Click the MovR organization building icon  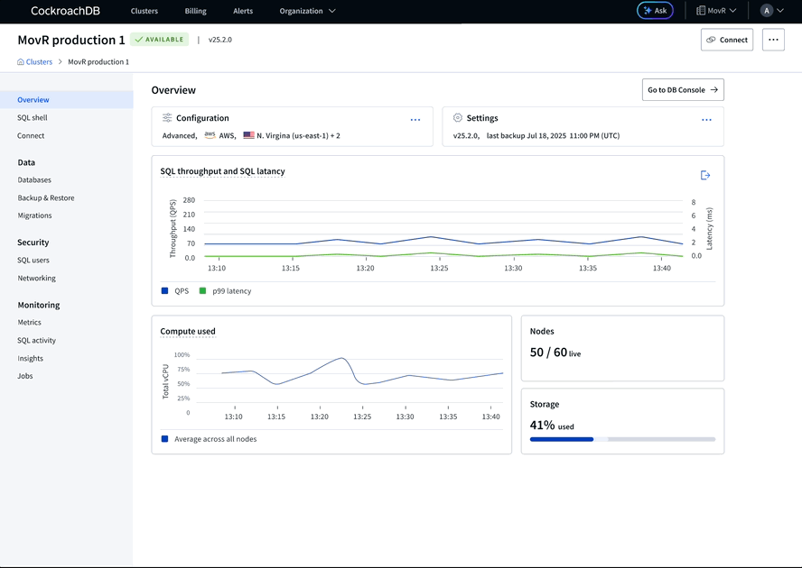(x=701, y=11)
